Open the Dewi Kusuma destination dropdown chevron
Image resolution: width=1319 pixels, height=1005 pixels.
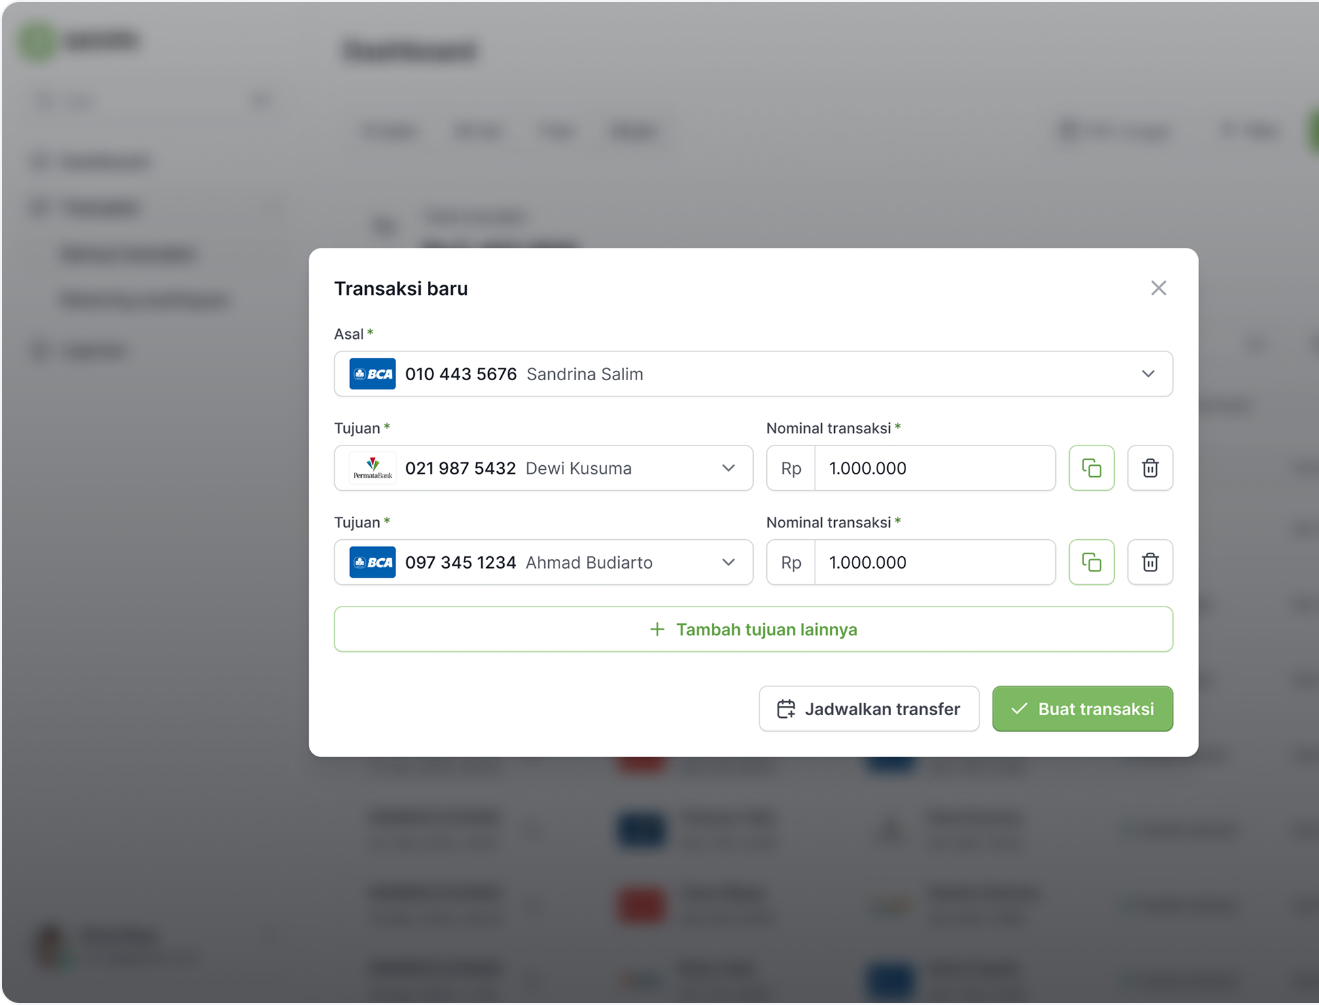[728, 468]
